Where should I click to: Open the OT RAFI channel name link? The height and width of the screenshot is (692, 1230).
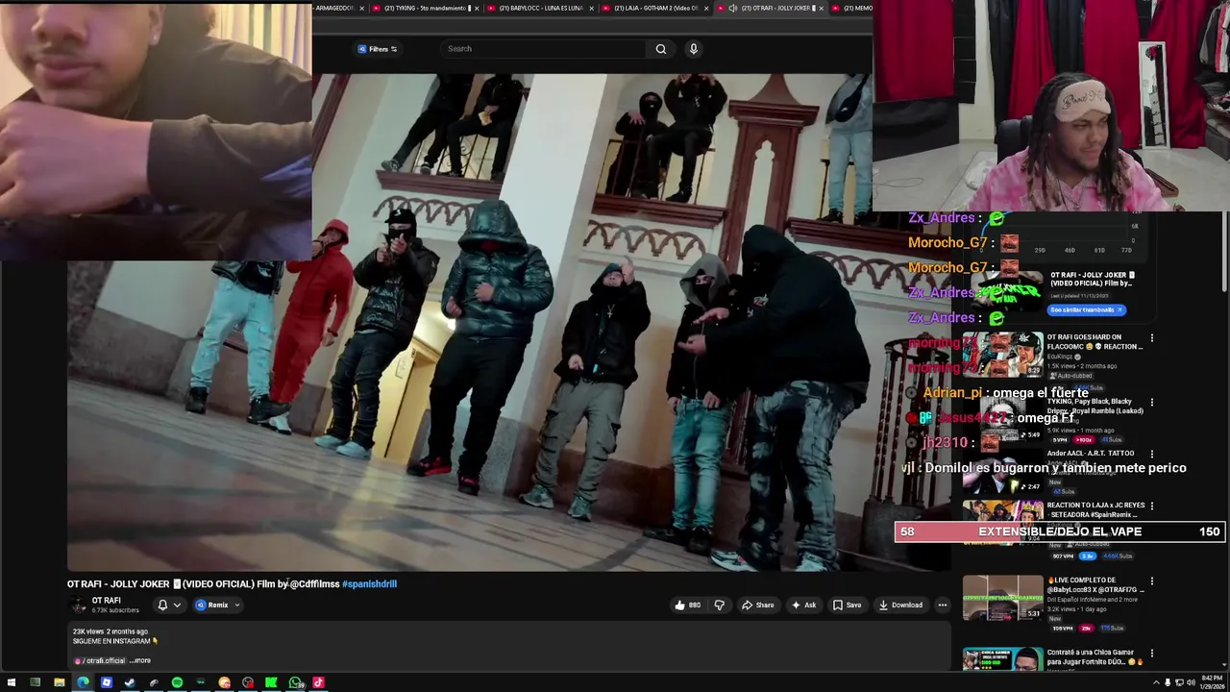[106, 601]
